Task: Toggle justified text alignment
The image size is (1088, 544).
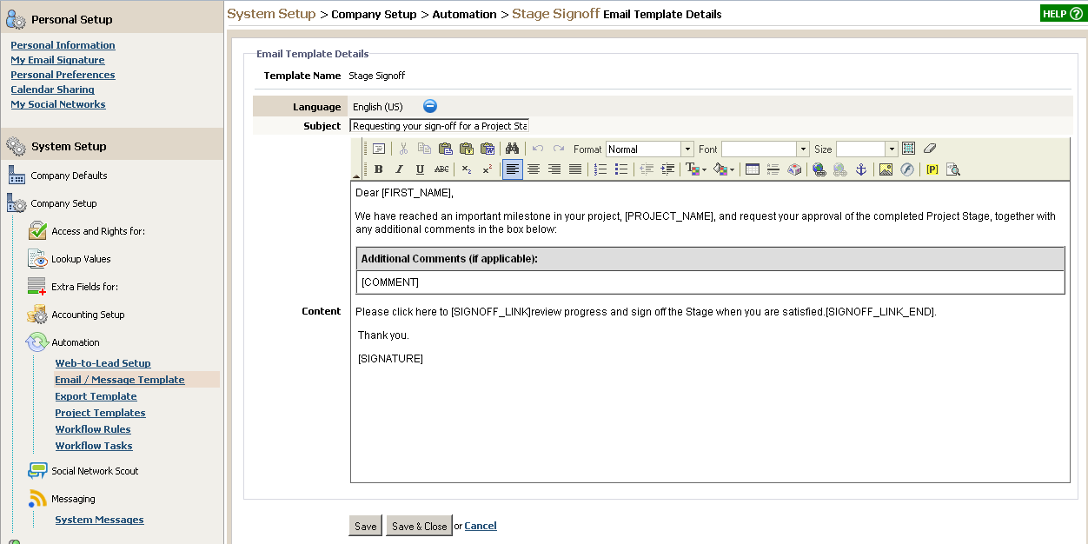Action: click(575, 169)
